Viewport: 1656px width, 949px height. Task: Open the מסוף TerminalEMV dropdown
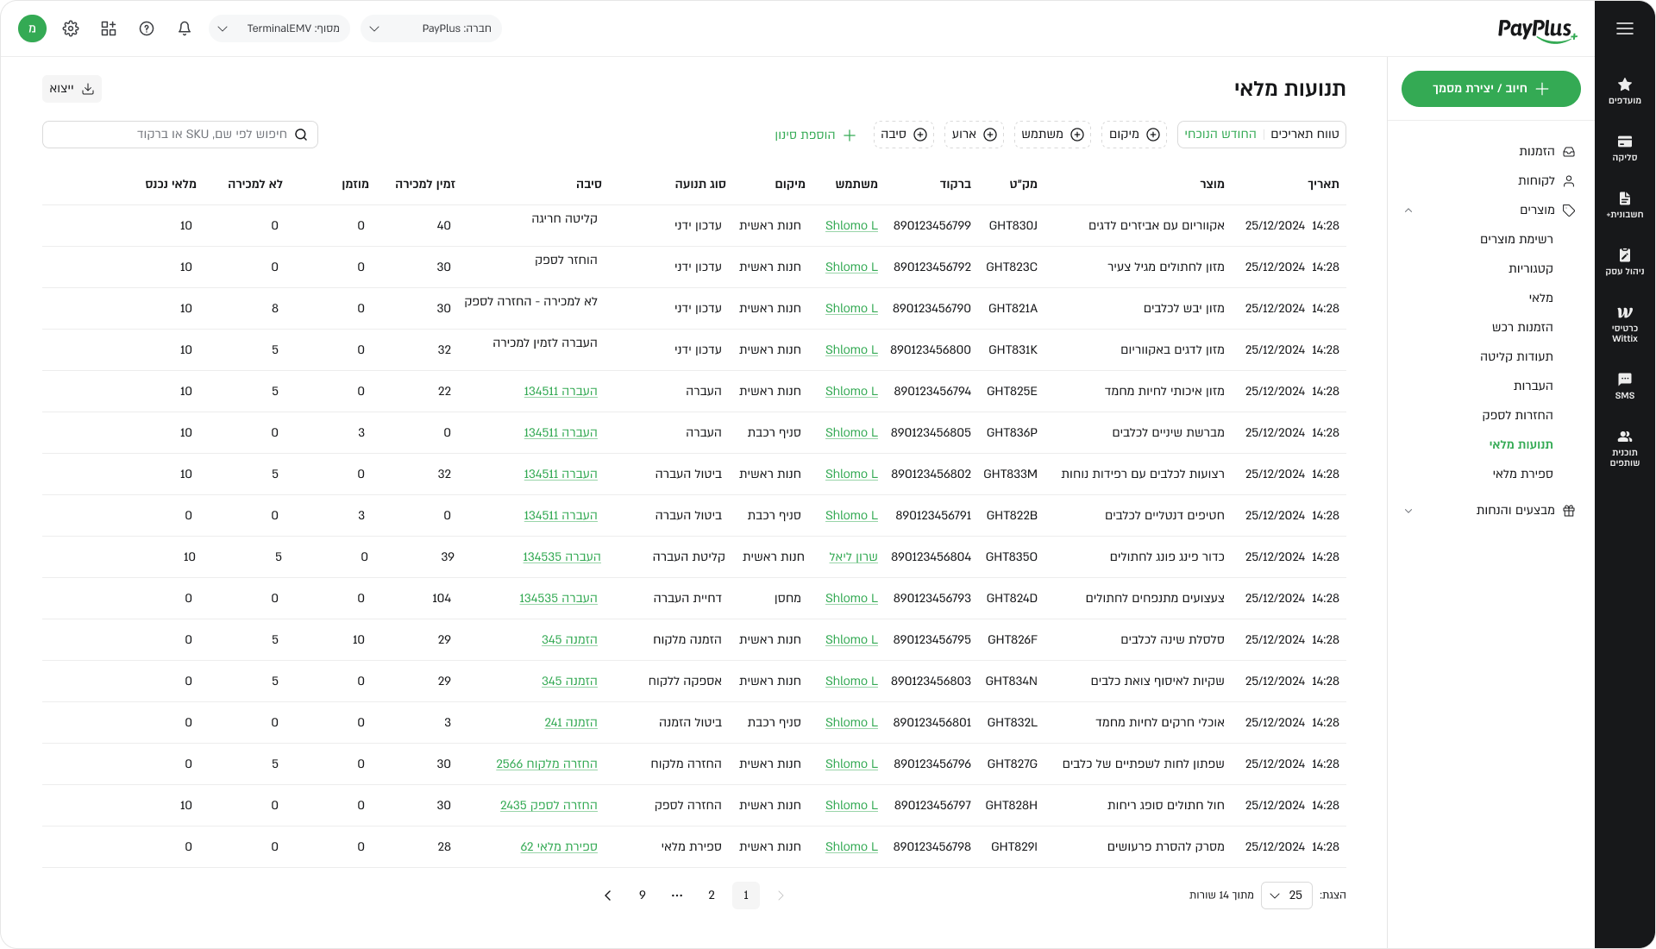[279, 28]
